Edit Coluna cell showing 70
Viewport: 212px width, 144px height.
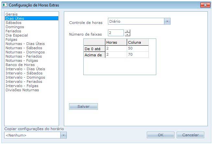coord(137,55)
